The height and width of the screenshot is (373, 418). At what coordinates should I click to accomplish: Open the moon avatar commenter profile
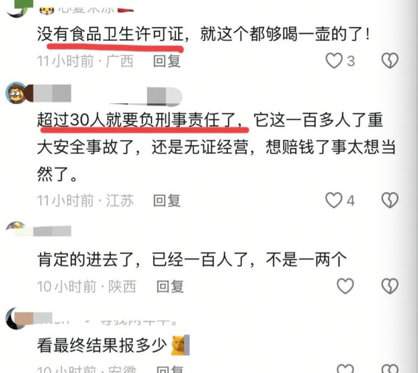tap(16, 319)
